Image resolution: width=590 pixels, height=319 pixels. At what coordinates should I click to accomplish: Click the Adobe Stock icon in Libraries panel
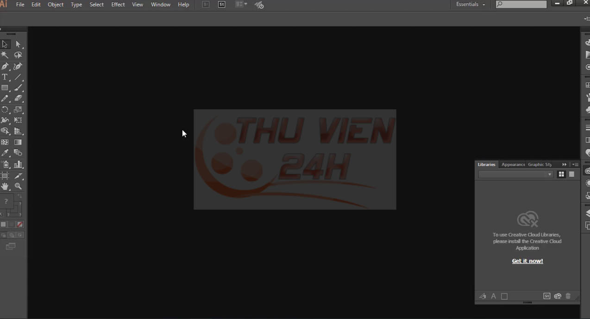tap(547, 296)
